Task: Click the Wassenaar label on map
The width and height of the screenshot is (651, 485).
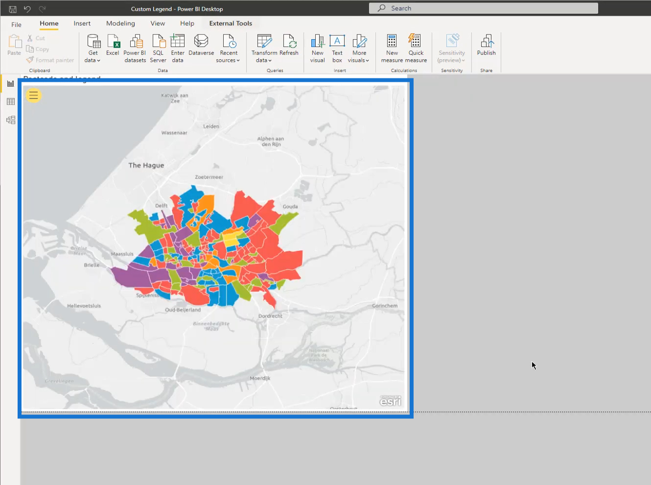Action: coord(174,133)
